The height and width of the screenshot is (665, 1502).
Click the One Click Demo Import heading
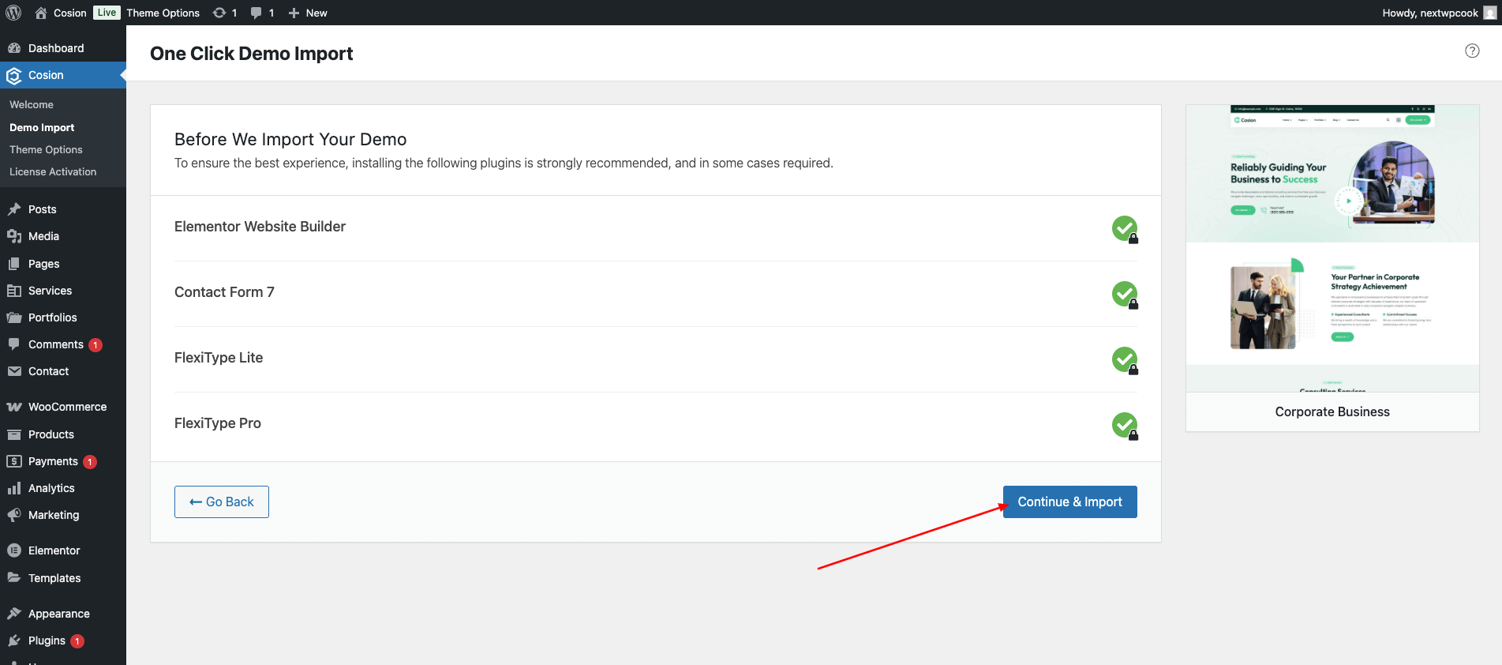coord(252,54)
